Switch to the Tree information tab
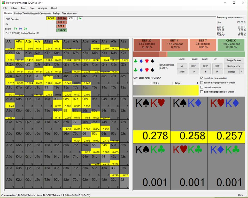The image size is (248, 198). click(69, 13)
